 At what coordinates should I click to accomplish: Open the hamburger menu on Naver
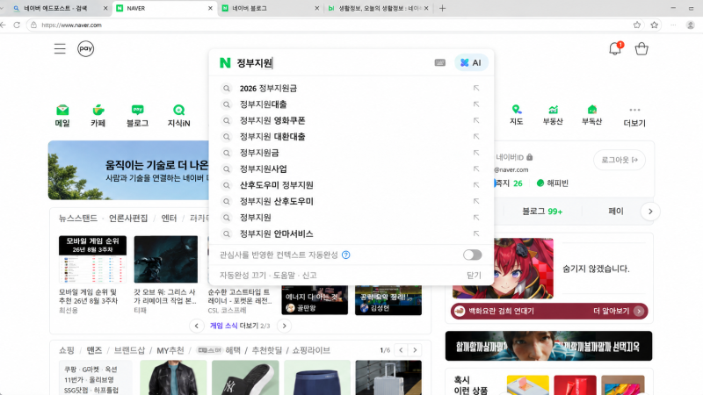[x=60, y=49]
